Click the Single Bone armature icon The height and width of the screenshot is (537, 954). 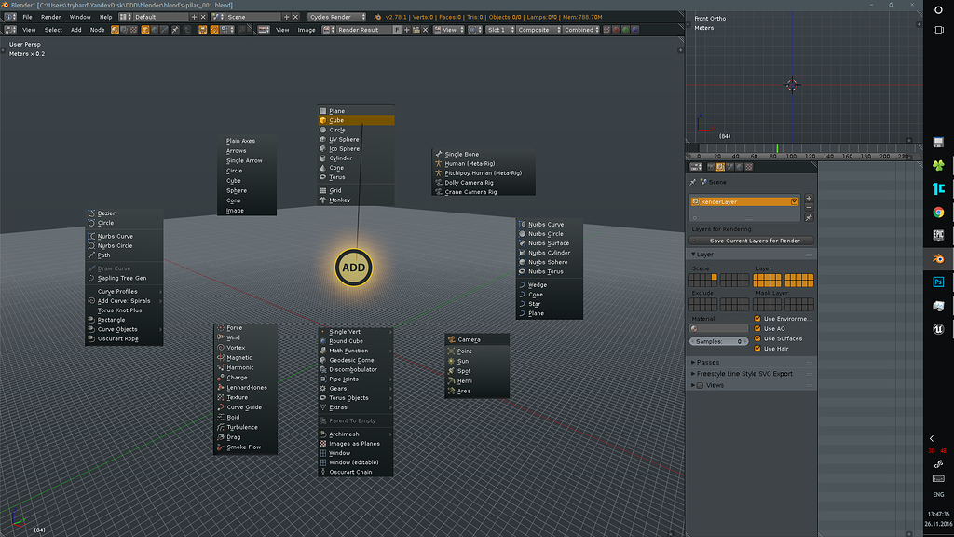(439, 154)
